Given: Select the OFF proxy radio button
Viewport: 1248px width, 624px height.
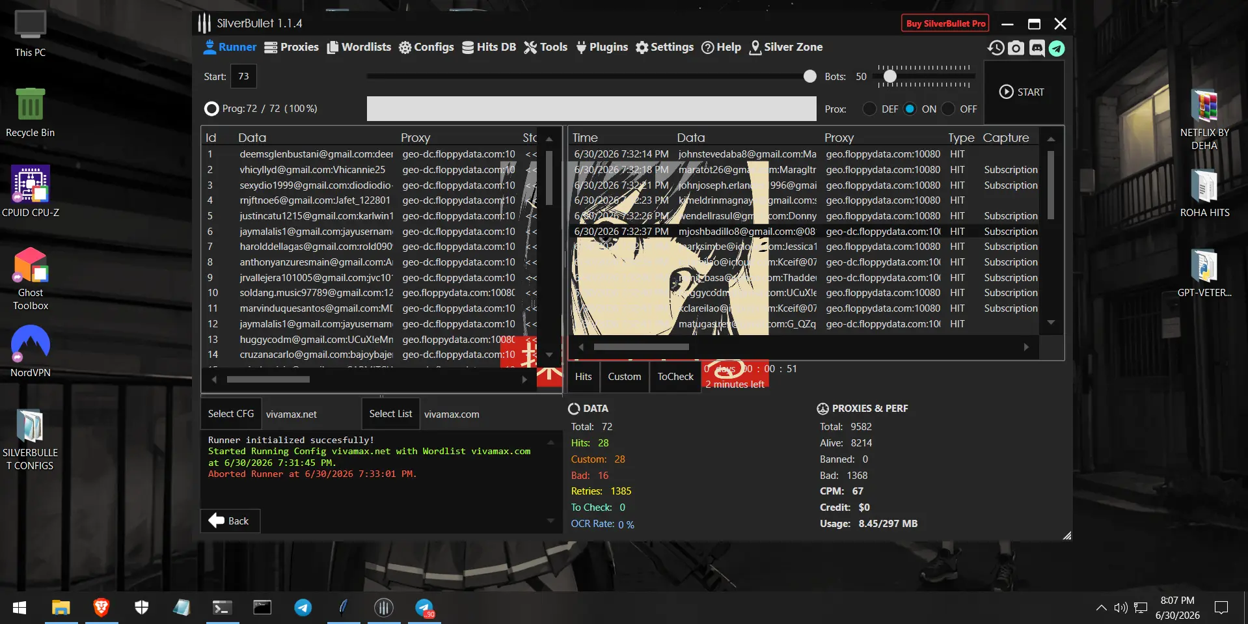Looking at the screenshot, I should [x=948, y=109].
